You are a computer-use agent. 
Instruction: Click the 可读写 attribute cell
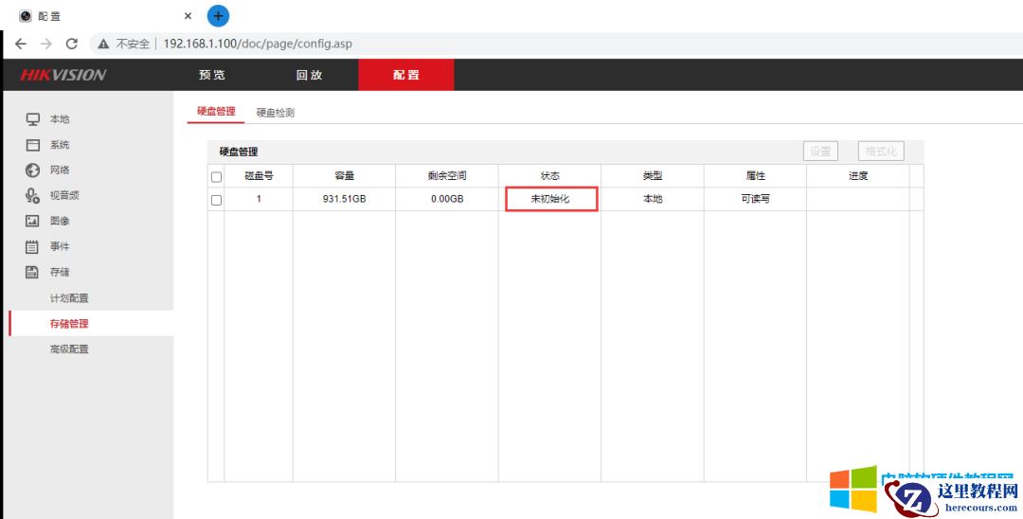click(756, 199)
